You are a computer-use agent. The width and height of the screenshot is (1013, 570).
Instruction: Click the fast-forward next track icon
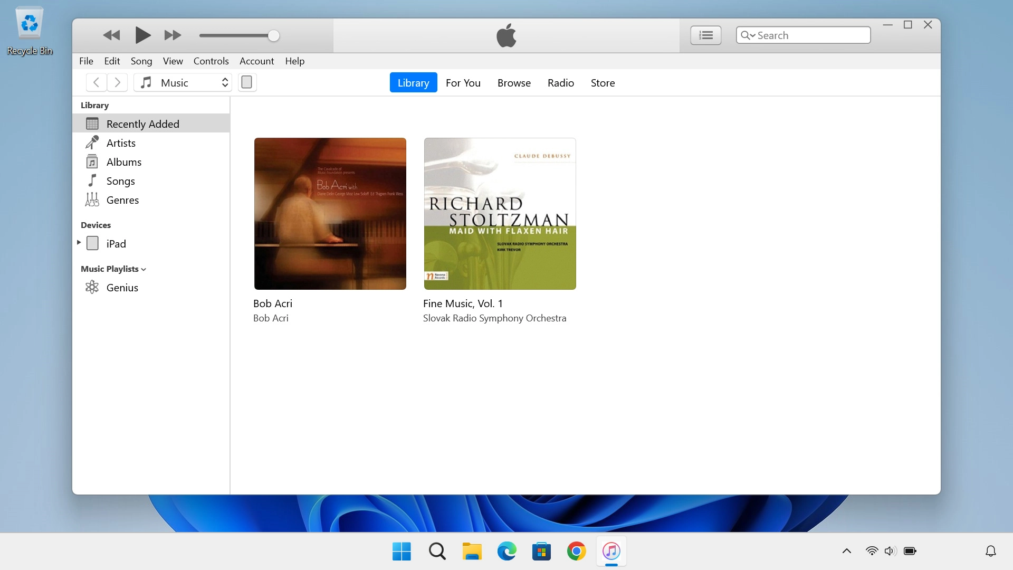pos(173,35)
